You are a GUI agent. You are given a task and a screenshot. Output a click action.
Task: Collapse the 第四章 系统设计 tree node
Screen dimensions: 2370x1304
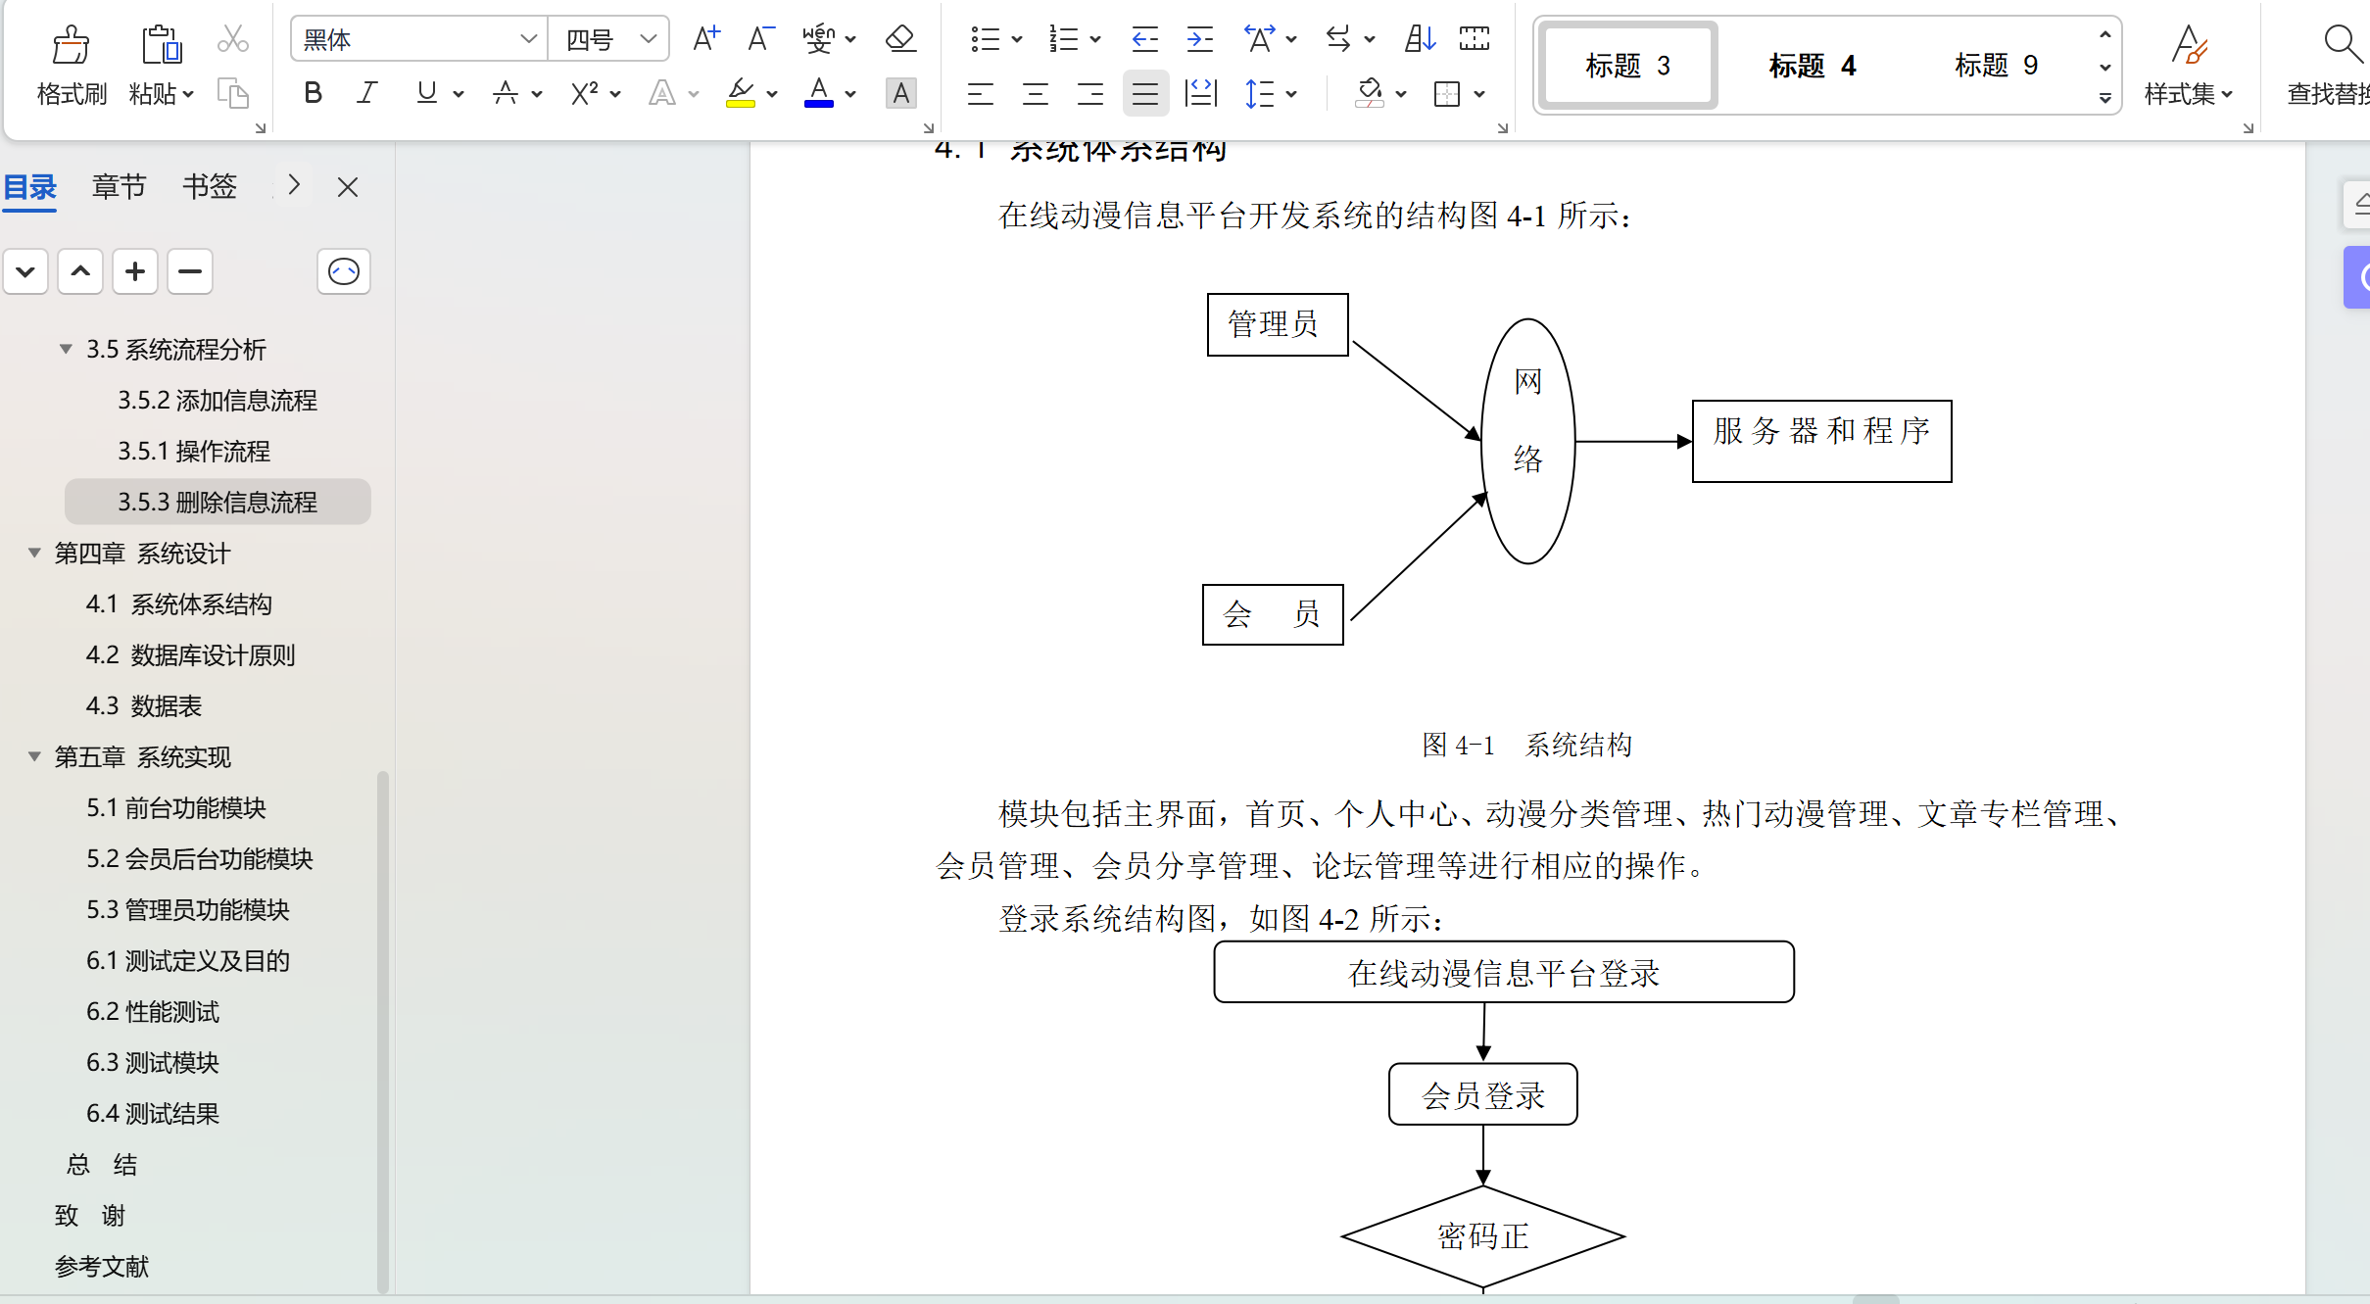(34, 553)
